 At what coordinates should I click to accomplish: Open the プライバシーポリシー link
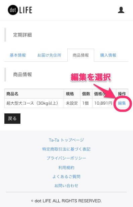(66, 158)
